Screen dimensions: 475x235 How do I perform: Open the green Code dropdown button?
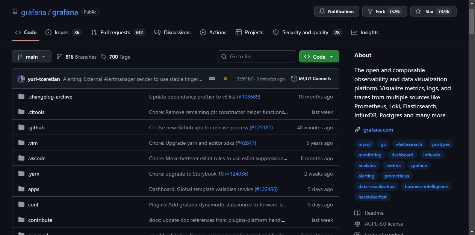[x=319, y=57]
